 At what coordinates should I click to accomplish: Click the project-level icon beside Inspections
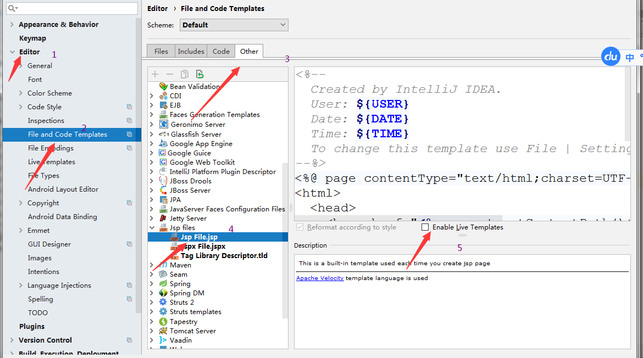tap(129, 120)
